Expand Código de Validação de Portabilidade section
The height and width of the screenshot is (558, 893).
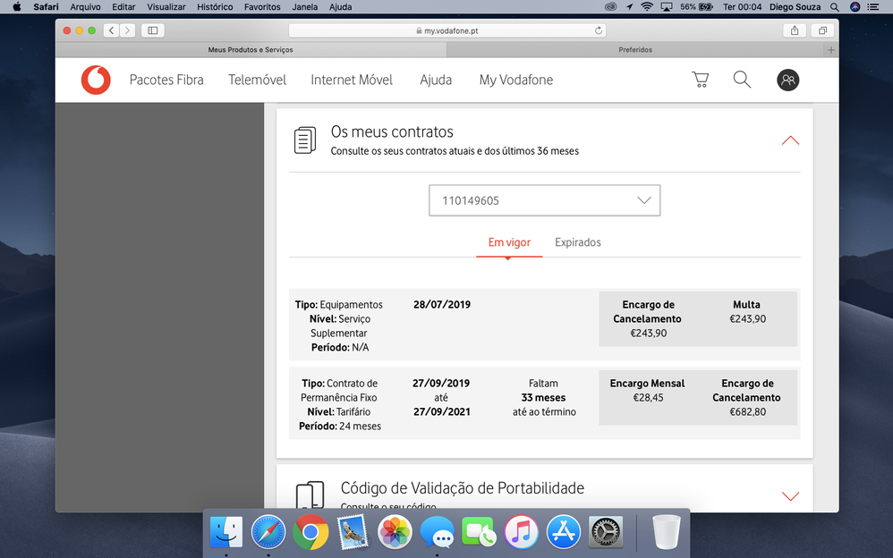789,495
